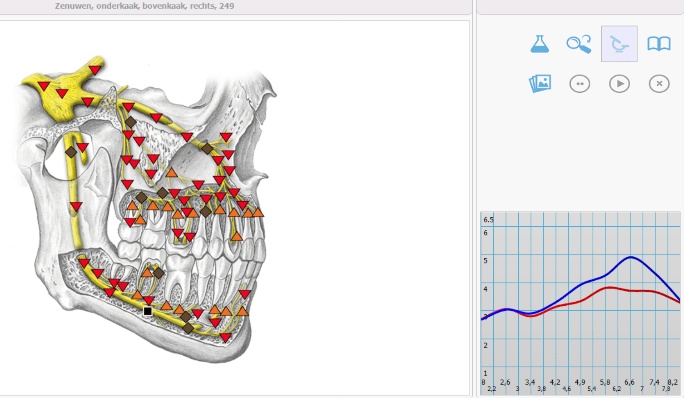Click the '6,6' value on graph's bottom axis
The width and height of the screenshot is (684, 398).
[629, 382]
